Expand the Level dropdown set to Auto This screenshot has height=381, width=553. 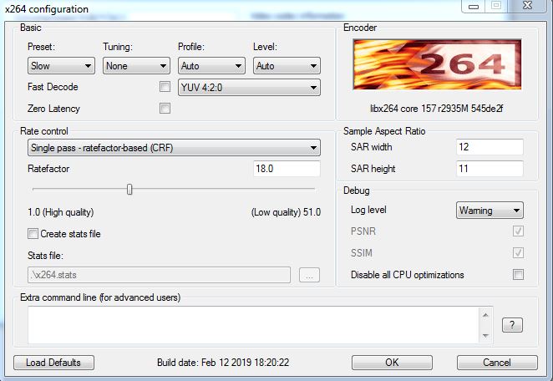(287, 66)
